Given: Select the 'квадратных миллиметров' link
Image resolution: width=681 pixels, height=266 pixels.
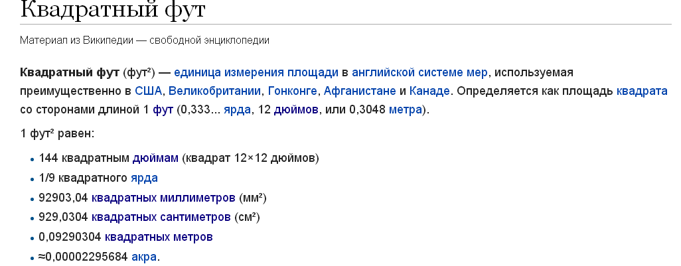Looking at the screenshot, I should click(163, 198).
